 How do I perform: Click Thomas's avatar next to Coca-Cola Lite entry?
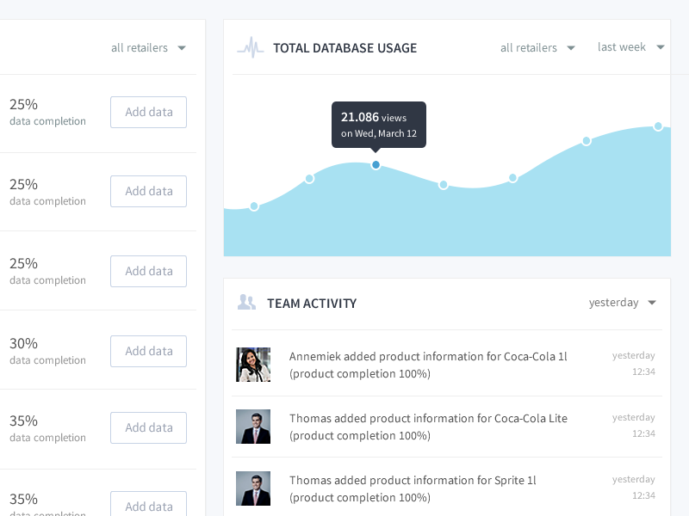point(253,427)
